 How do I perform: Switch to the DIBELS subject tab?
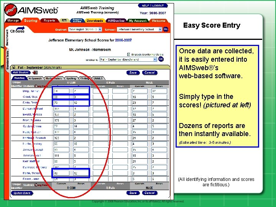pyautogui.click(x=98, y=78)
